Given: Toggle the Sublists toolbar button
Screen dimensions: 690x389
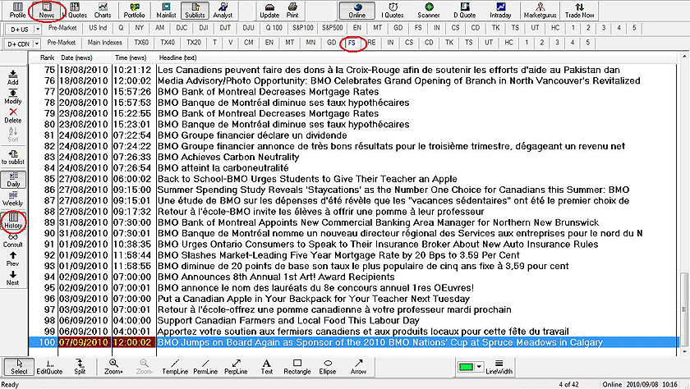Looking at the screenshot, I should pos(195,11).
